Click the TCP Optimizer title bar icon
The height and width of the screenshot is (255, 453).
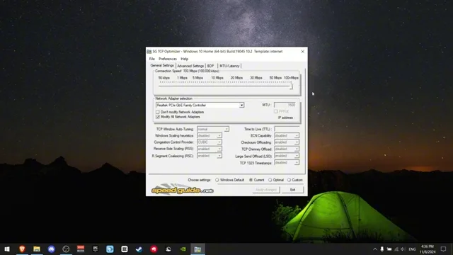149,52
